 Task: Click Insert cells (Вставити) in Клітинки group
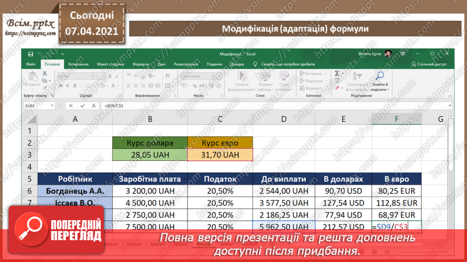pos(313,73)
